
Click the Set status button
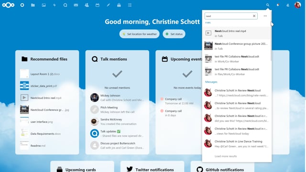click(x=174, y=34)
